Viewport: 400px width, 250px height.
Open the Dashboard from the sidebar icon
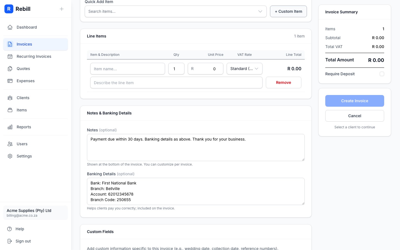[x=10, y=27]
